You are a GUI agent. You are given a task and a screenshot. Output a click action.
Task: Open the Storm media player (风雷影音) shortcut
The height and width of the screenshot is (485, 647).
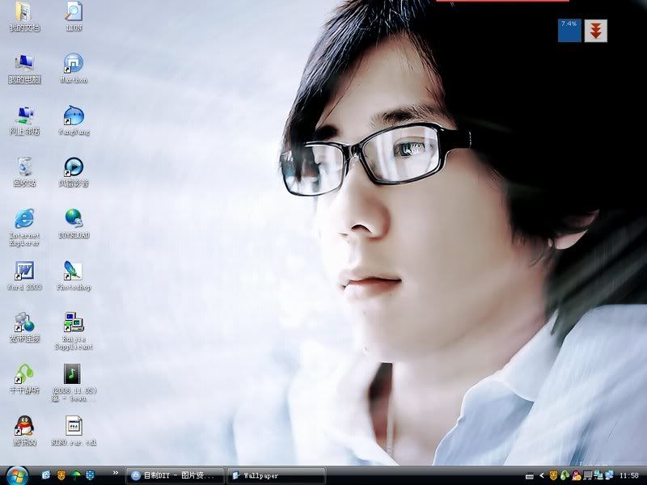click(74, 167)
